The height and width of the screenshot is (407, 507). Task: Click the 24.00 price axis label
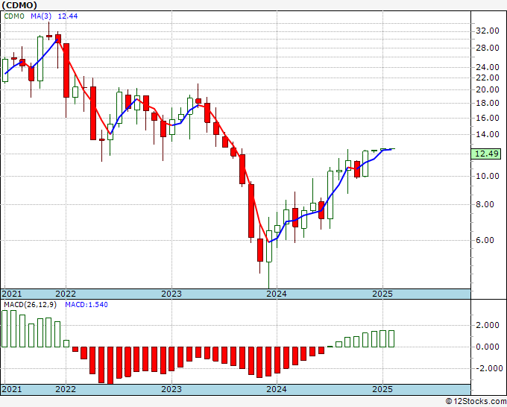[488, 67]
